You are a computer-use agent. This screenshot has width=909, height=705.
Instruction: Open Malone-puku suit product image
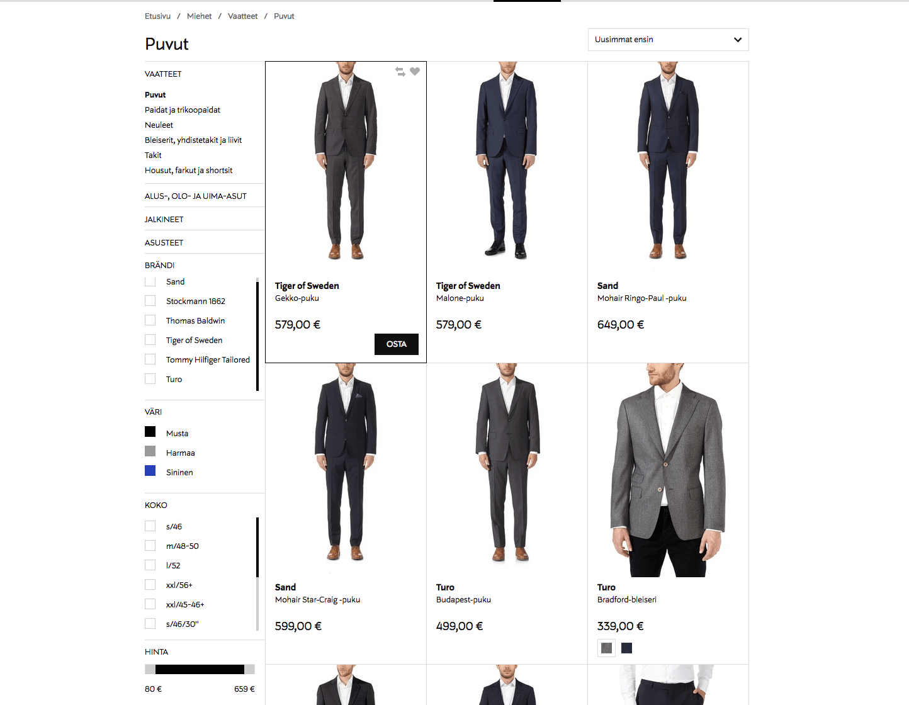point(507,161)
